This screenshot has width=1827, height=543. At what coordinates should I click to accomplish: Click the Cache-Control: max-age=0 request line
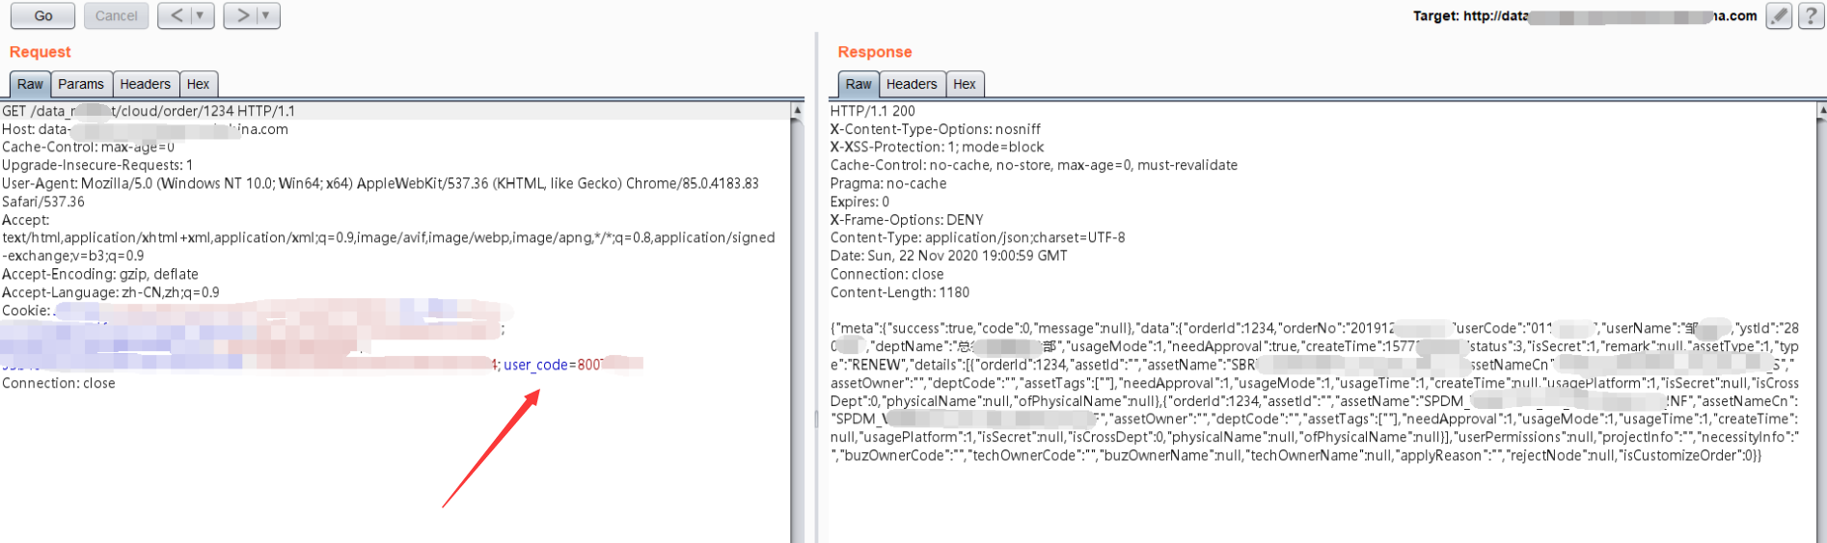click(x=88, y=148)
